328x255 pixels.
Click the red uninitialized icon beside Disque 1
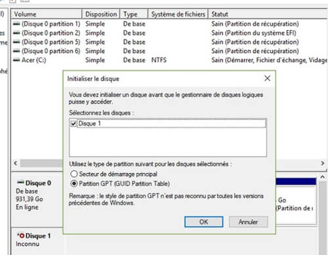21,235
